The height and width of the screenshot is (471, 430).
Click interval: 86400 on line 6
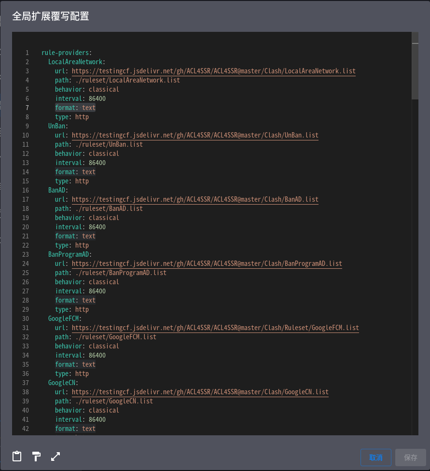pyautogui.click(x=80, y=98)
